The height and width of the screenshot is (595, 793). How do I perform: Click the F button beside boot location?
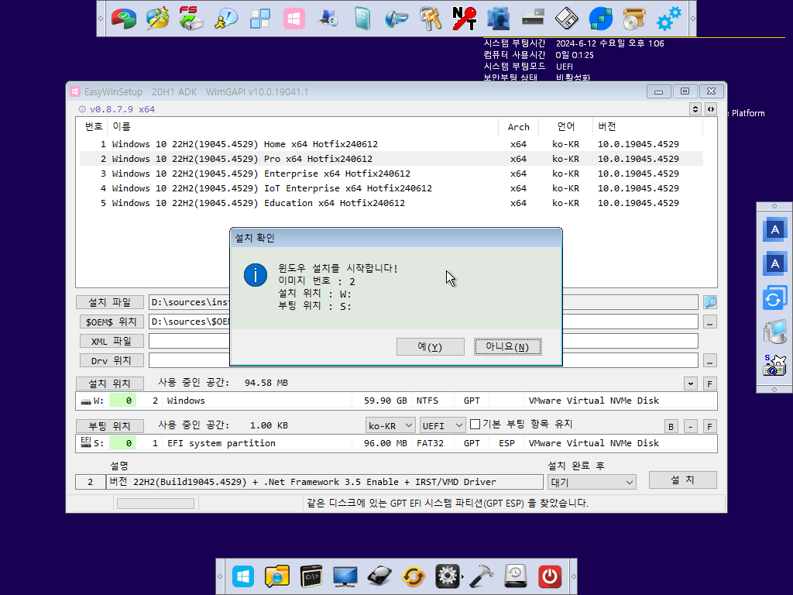710,427
